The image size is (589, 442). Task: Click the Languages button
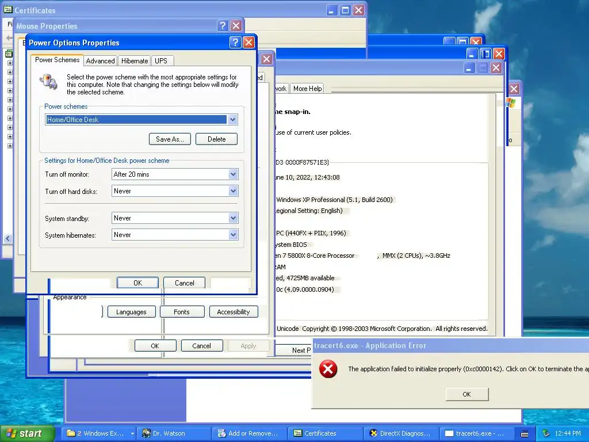coord(131,312)
